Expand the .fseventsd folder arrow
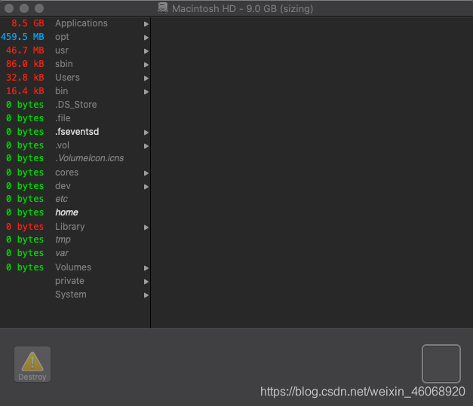This screenshot has width=473, height=406. point(146,133)
